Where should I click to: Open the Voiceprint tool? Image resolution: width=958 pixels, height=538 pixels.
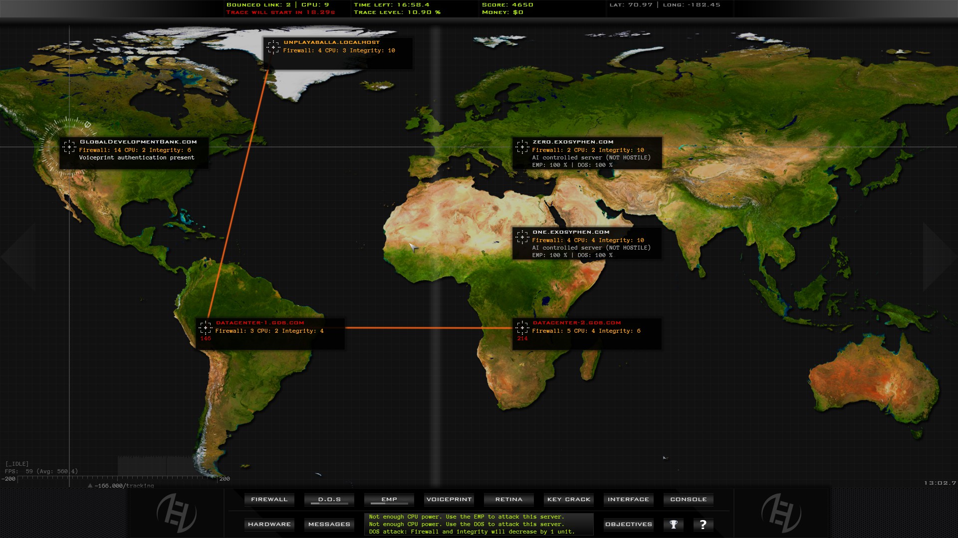[449, 499]
